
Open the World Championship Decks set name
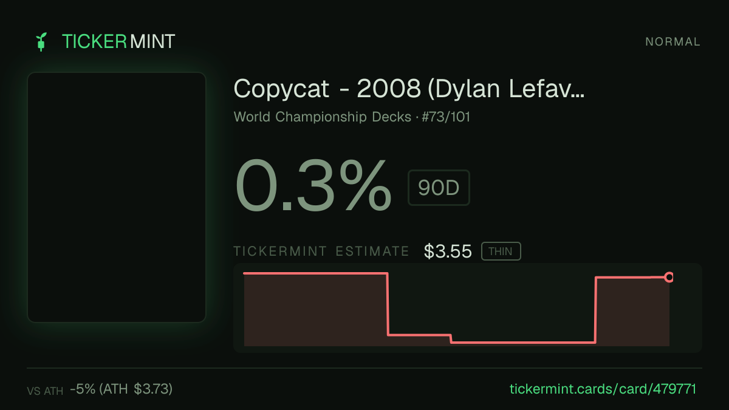pyautogui.click(x=323, y=117)
